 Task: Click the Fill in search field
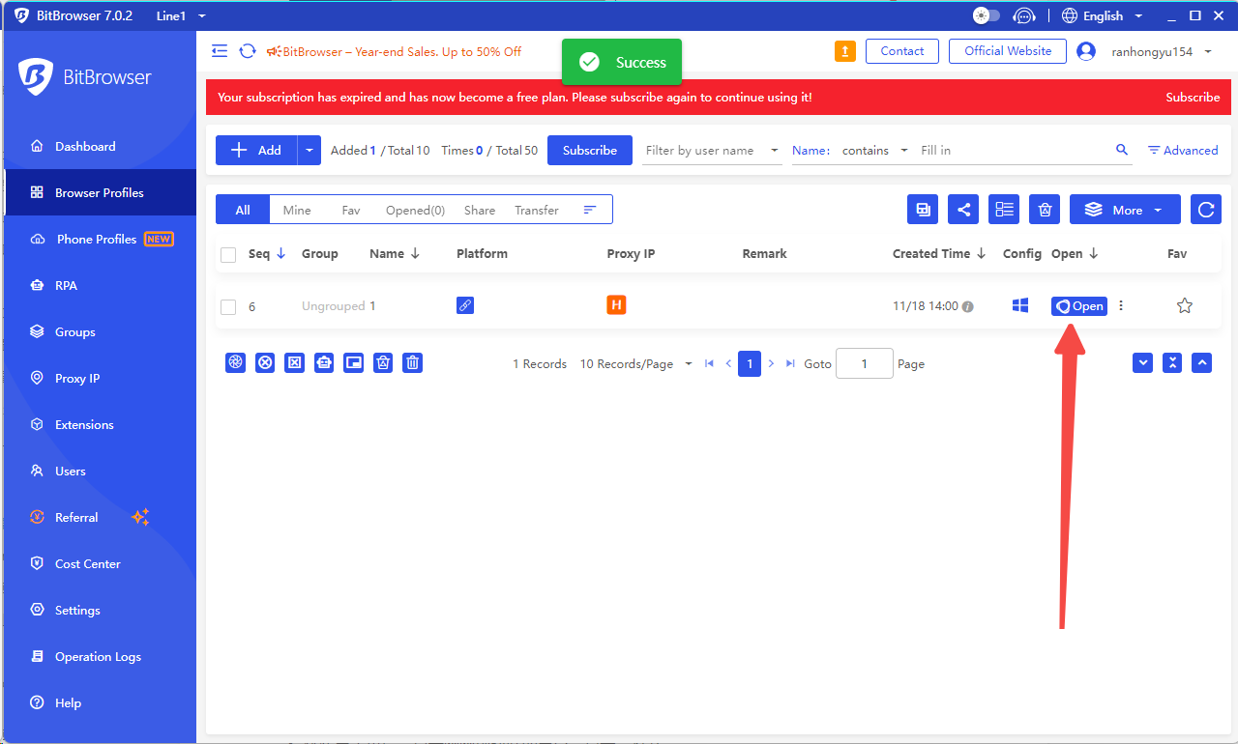point(1013,150)
